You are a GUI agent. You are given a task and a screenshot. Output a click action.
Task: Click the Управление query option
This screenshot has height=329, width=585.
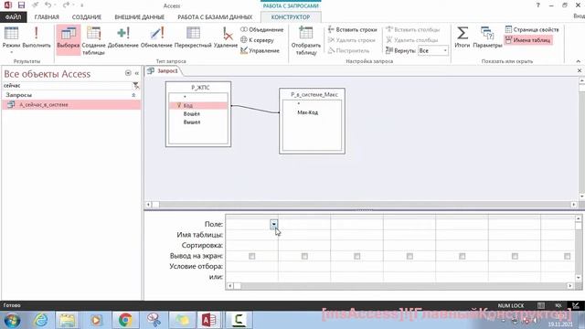pyautogui.click(x=260, y=50)
